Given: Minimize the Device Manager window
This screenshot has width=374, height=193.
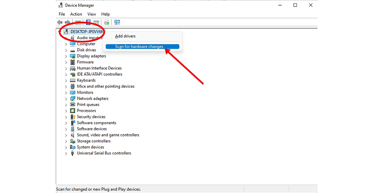Looking at the screenshot, I should click(280, 5).
